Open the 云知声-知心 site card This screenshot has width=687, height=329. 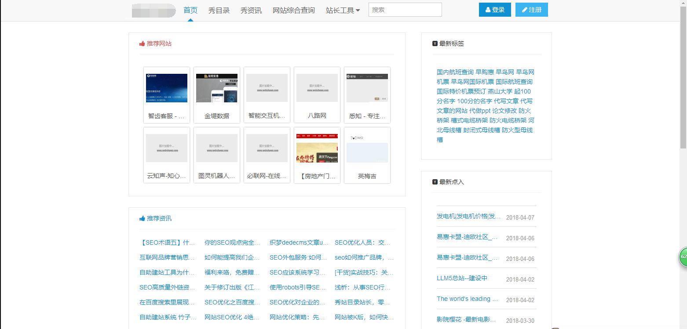[x=167, y=155]
